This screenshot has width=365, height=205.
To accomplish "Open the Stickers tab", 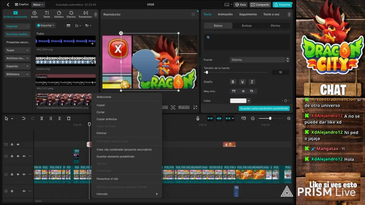I will pos(59,15).
